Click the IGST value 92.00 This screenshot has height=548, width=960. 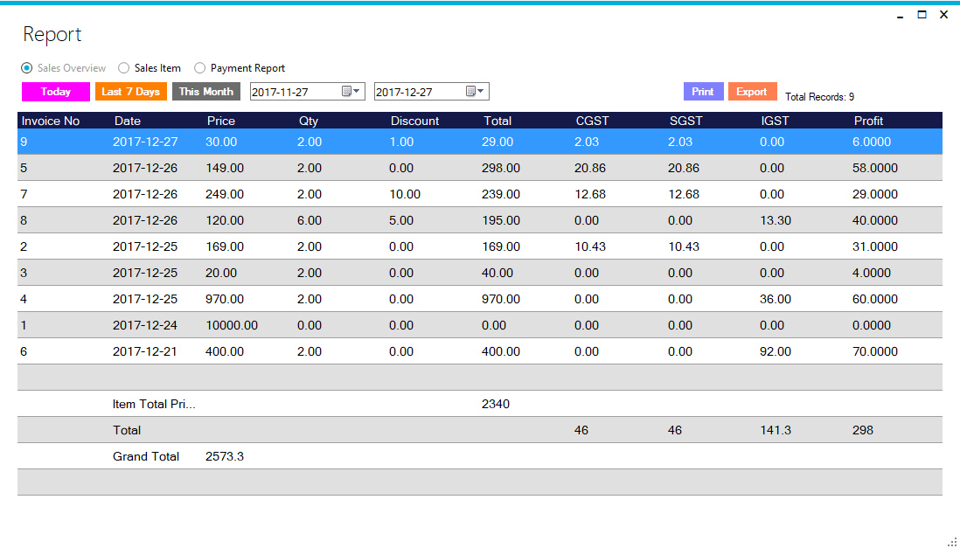pyautogui.click(x=776, y=352)
